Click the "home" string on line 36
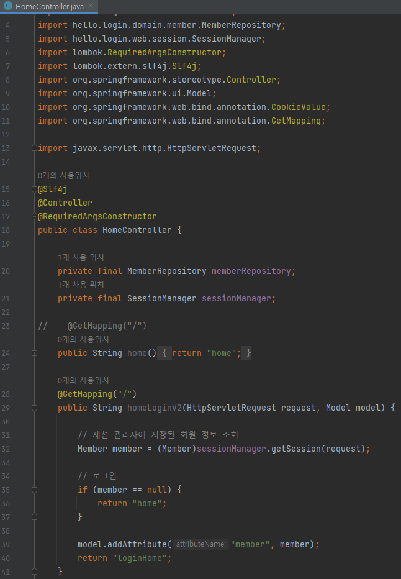 point(147,503)
